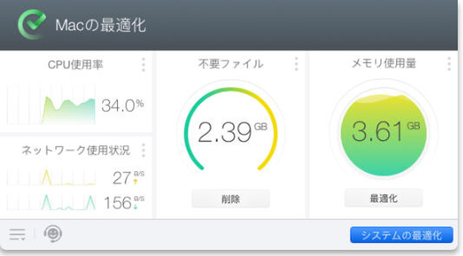463x256 pixels.
Task: Click the yellow upload arrow beside 27 B/s
Action: [136, 181]
